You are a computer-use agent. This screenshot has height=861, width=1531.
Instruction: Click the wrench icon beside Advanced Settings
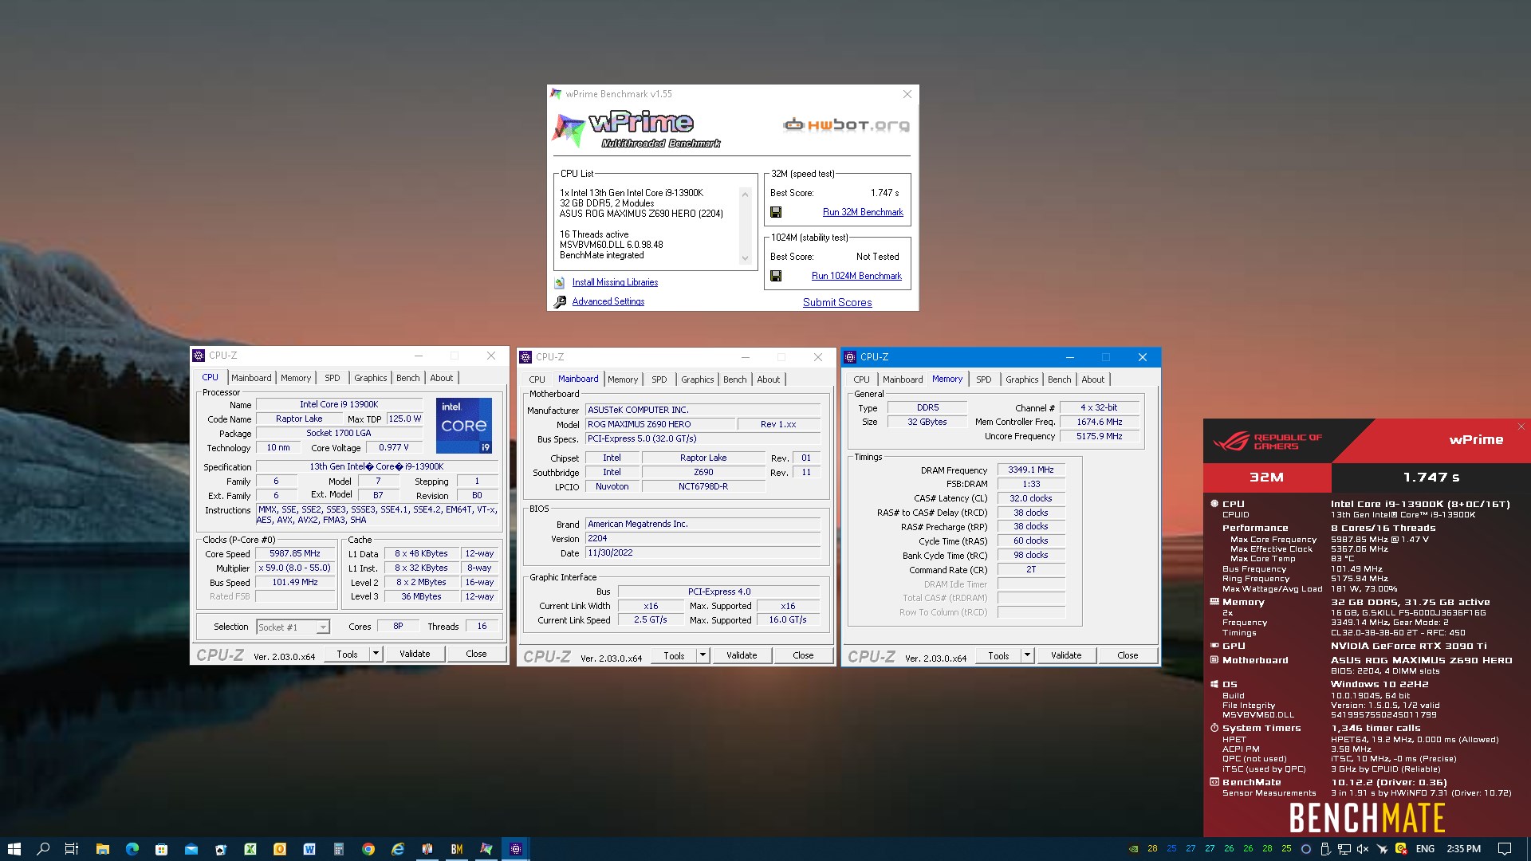(559, 301)
